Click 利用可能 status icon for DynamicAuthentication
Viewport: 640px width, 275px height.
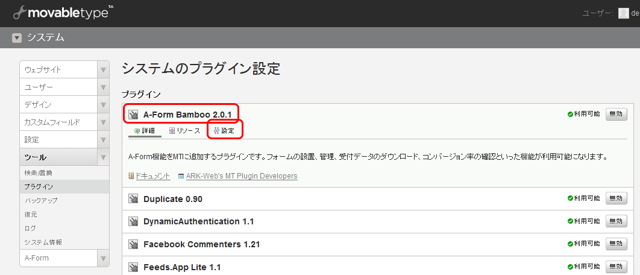570,221
